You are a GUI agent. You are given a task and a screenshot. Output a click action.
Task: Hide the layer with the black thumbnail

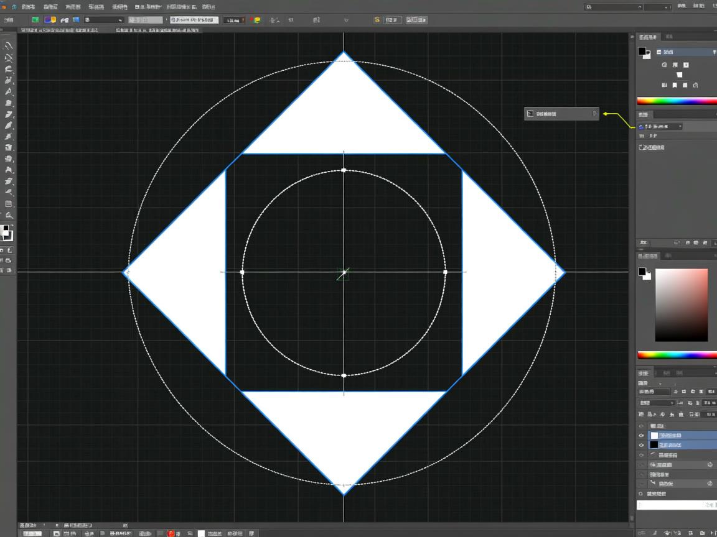tap(641, 445)
